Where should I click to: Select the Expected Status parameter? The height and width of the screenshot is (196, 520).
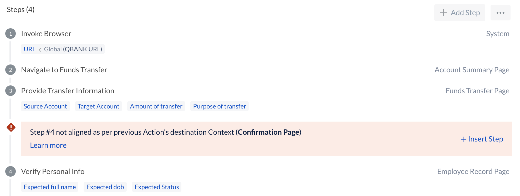pos(157,187)
